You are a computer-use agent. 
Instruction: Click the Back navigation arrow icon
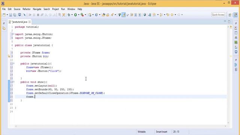point(172,15)
